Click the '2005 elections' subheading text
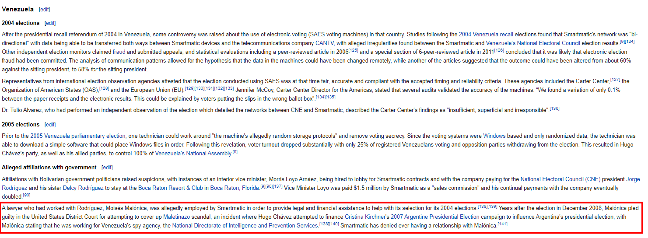This screenshot has width=648, height=238. (21, 125)
